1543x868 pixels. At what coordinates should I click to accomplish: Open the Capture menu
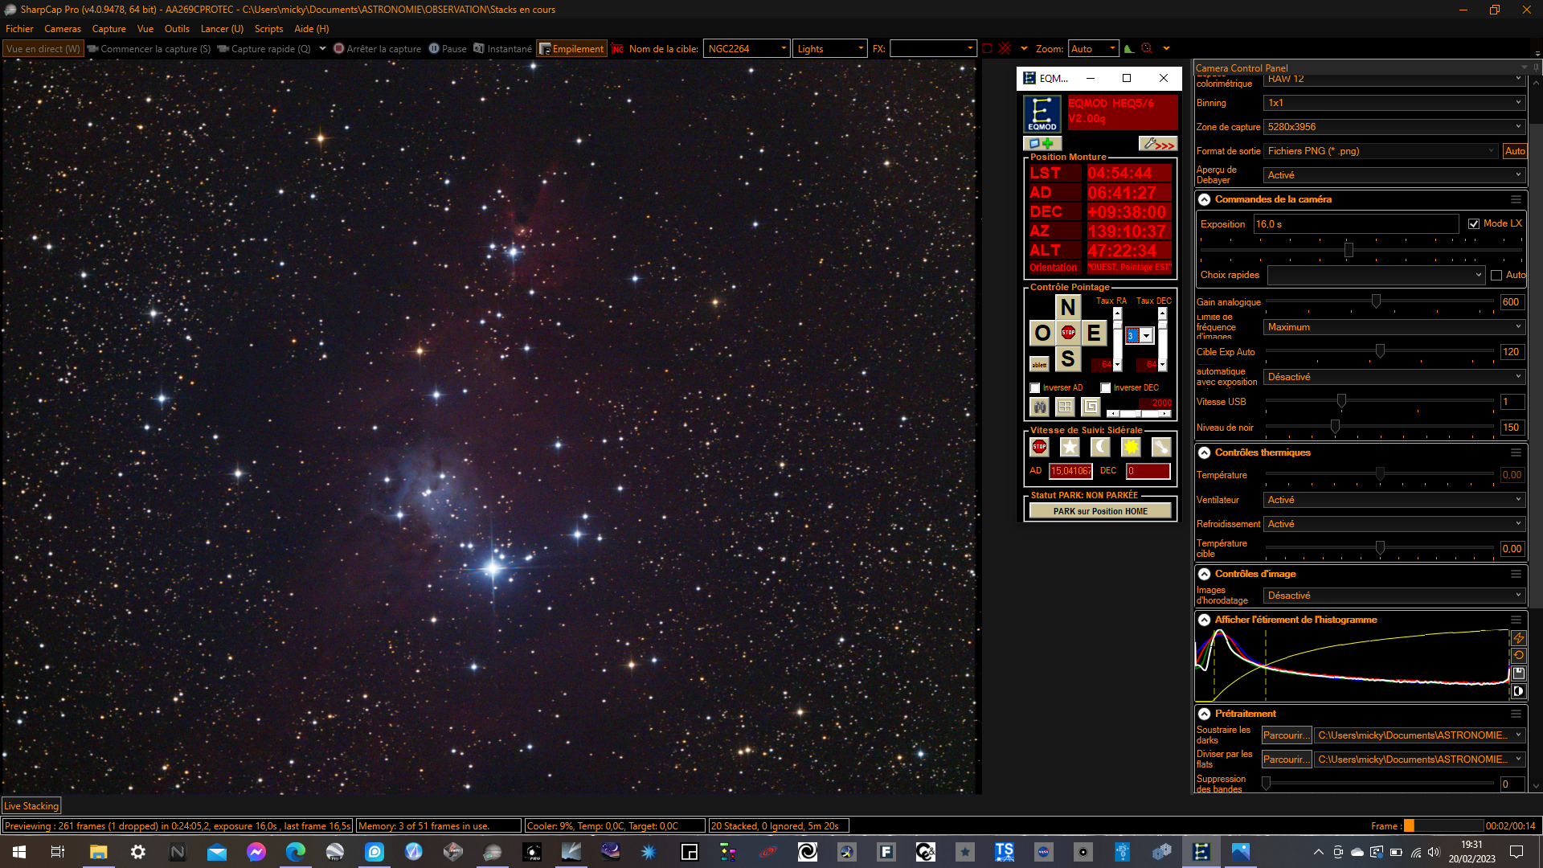coord(108,29)
